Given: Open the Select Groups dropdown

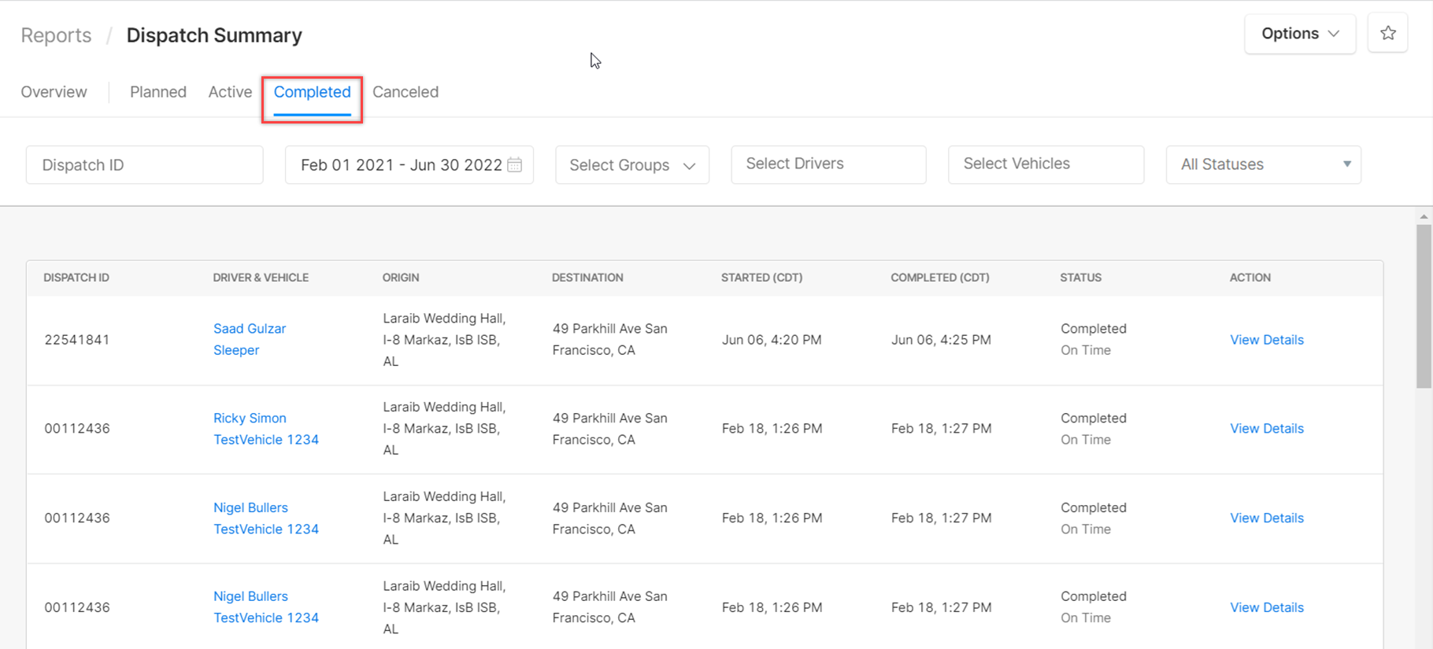Looking at the screenshot, I should (632, 164).
